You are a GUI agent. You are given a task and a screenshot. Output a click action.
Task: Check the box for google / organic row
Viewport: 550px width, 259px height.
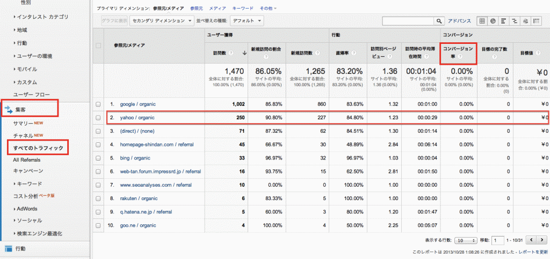click(x=98, y=104)
